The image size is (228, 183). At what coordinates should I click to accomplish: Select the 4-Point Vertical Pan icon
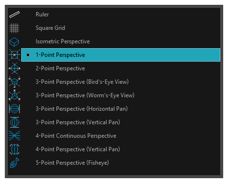[x=14, y=149]
